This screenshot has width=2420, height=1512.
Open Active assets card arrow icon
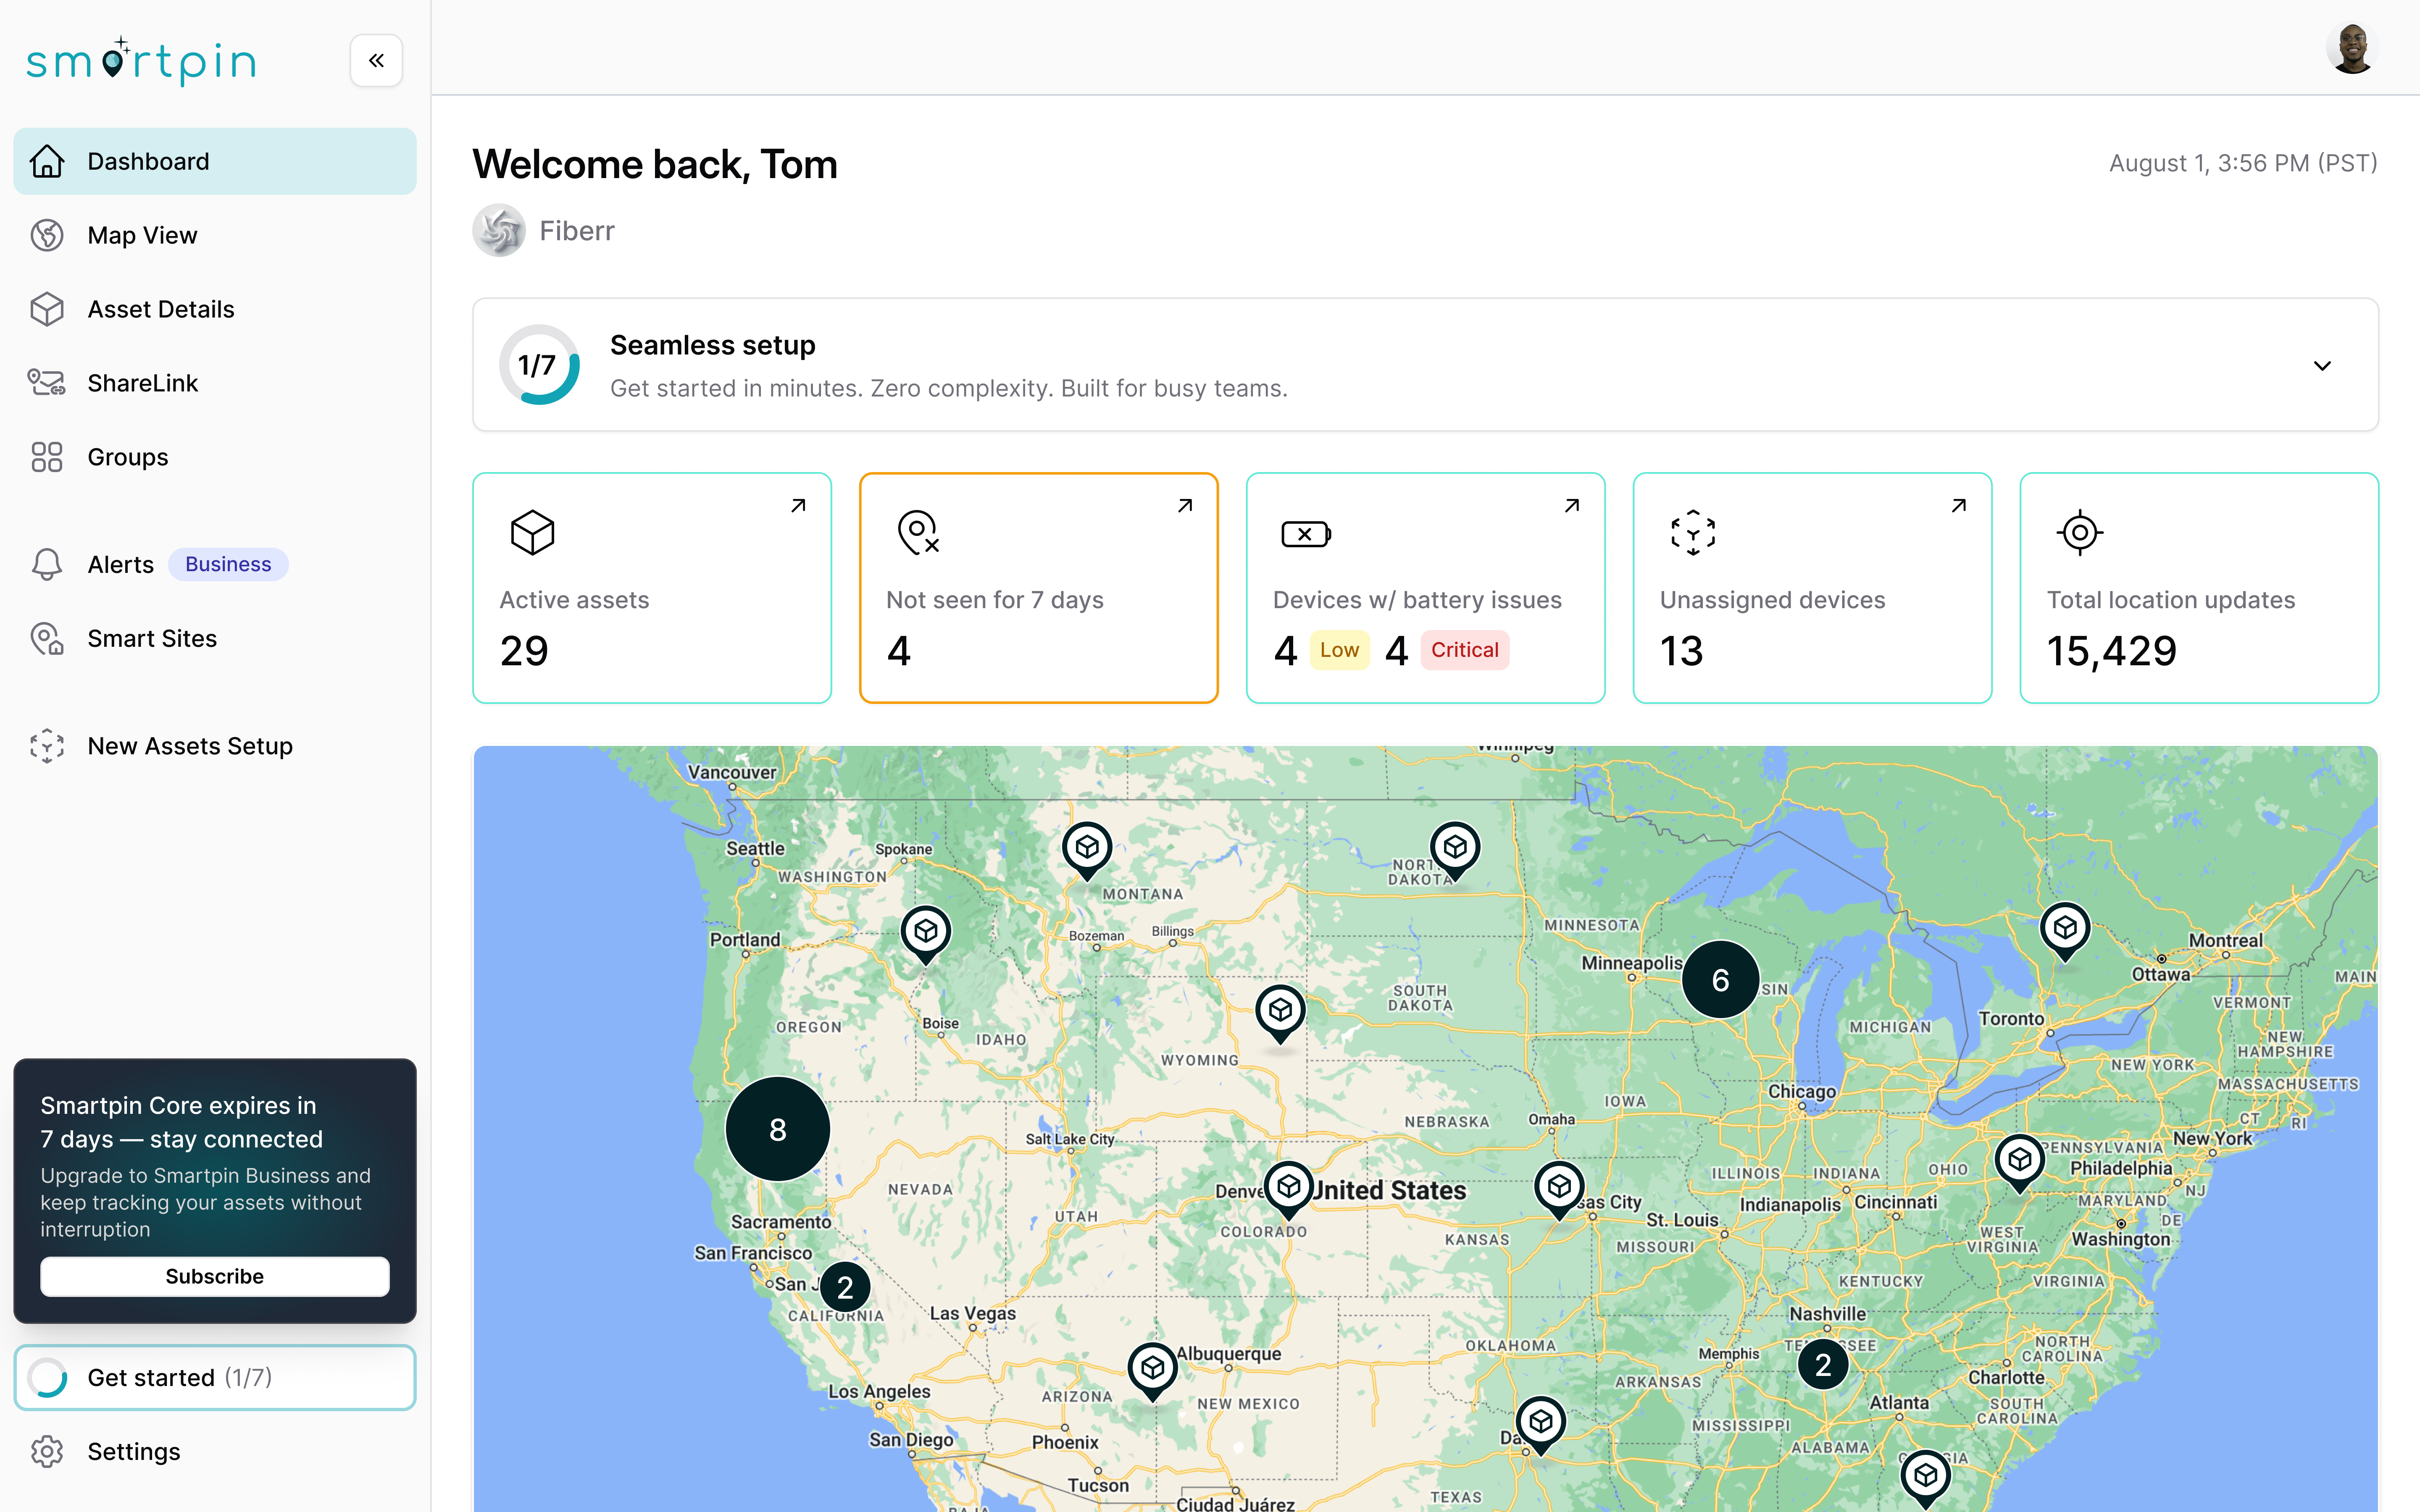coord(798,506)
